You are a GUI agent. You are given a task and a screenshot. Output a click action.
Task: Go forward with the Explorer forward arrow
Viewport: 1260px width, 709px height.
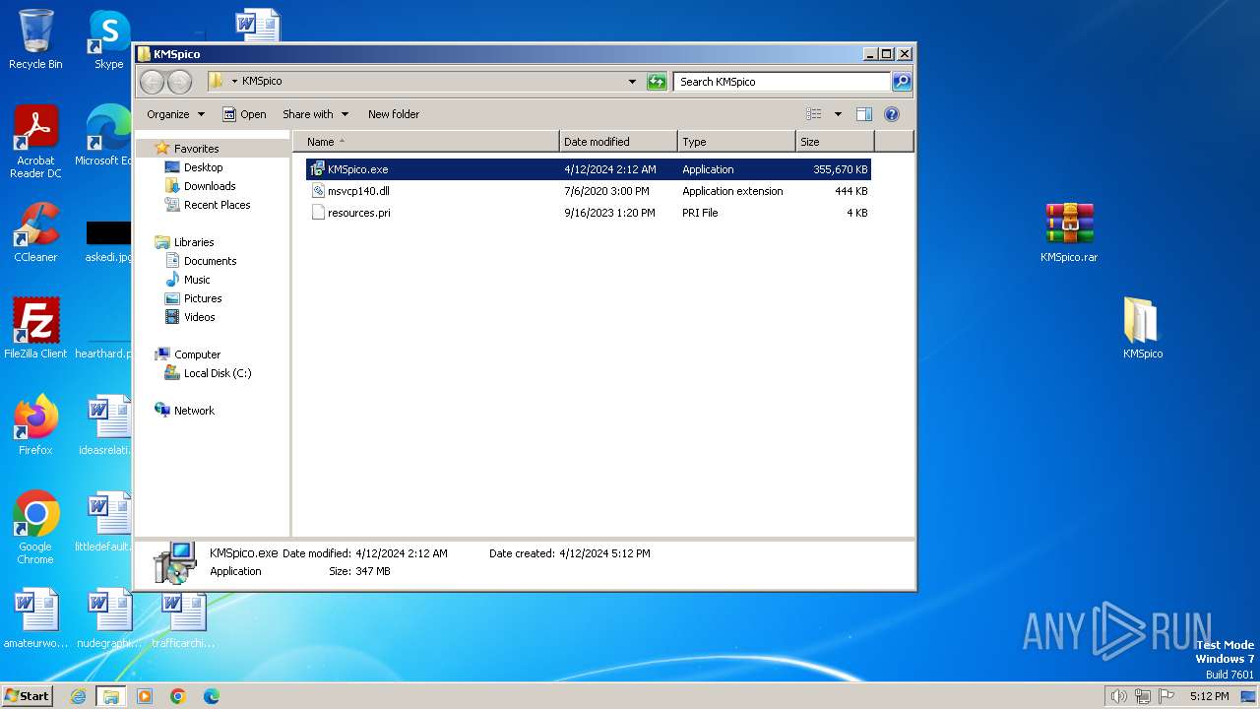(179, 82)
